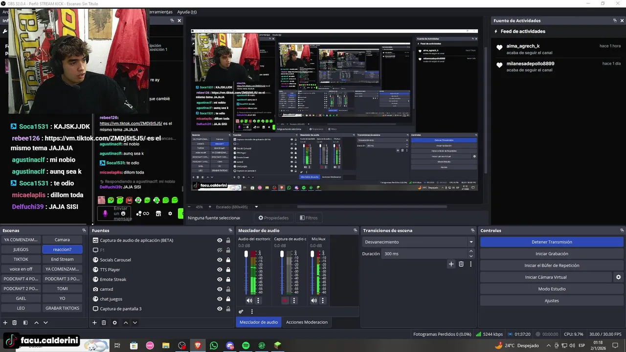Undock the Escenas panel
The width and height of the screenshot is (626, 352).
pyautogui.click(x=84, y=231)
